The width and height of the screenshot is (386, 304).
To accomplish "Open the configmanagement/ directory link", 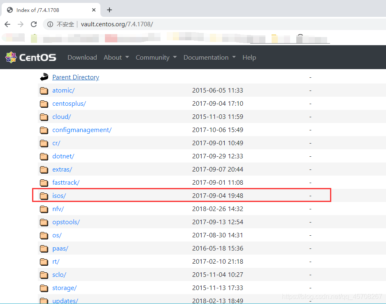I will coord(82,130).
